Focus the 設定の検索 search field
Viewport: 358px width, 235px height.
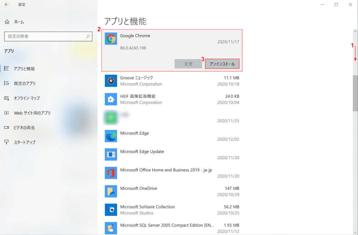(x=48, y=36)
